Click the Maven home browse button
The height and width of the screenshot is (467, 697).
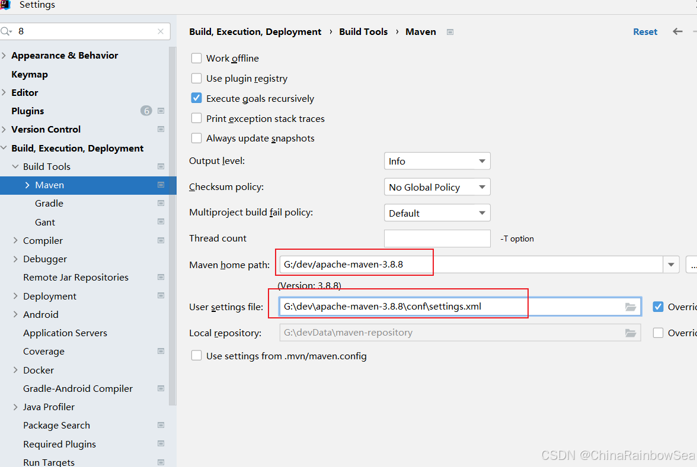pos(692,265)
